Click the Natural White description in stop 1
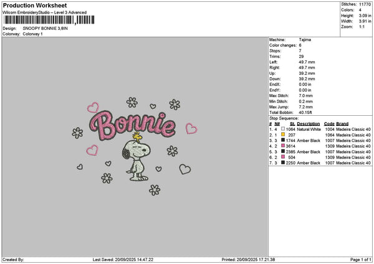 pyautogui.click(x=309, y=130)
